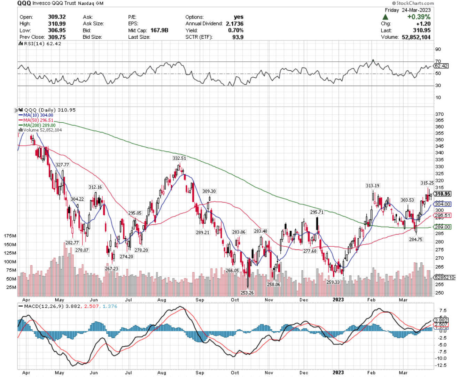Click the 303.53 price label

pyautogui.click(x=407, y=200)
